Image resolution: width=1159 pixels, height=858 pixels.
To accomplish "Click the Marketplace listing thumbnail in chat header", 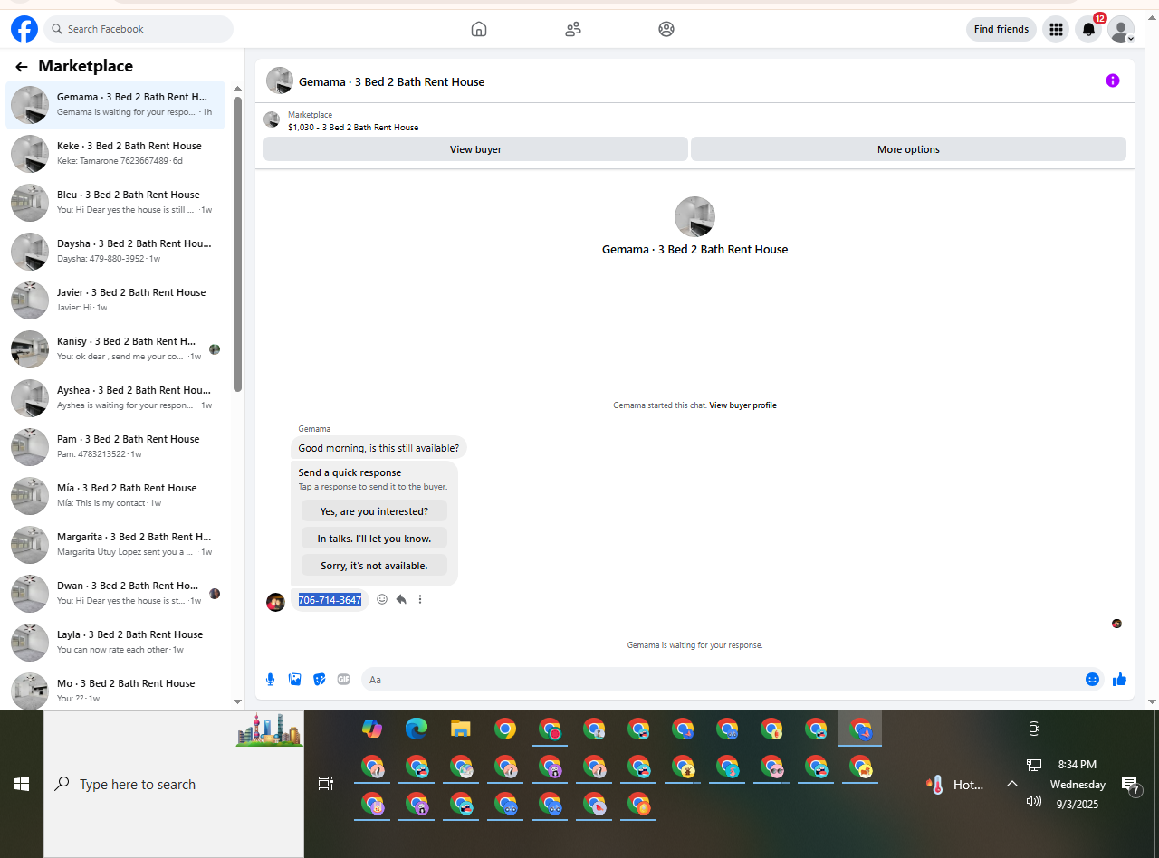I will click(272, 120).
